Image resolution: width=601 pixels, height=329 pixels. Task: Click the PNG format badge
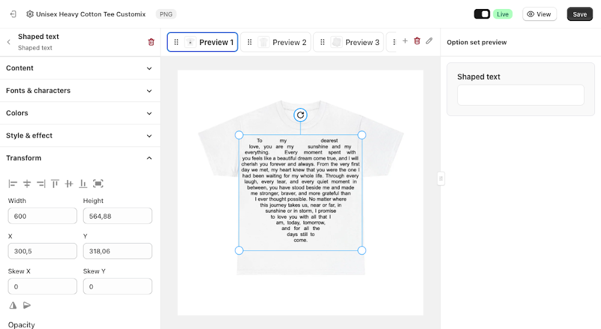pos(166,14)
